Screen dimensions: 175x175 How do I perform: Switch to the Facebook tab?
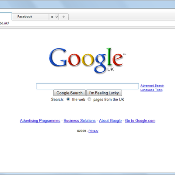click(x=30, y=17)
